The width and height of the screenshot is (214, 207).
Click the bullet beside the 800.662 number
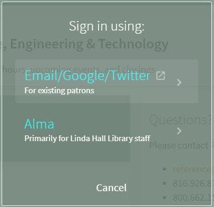[164, 198]
